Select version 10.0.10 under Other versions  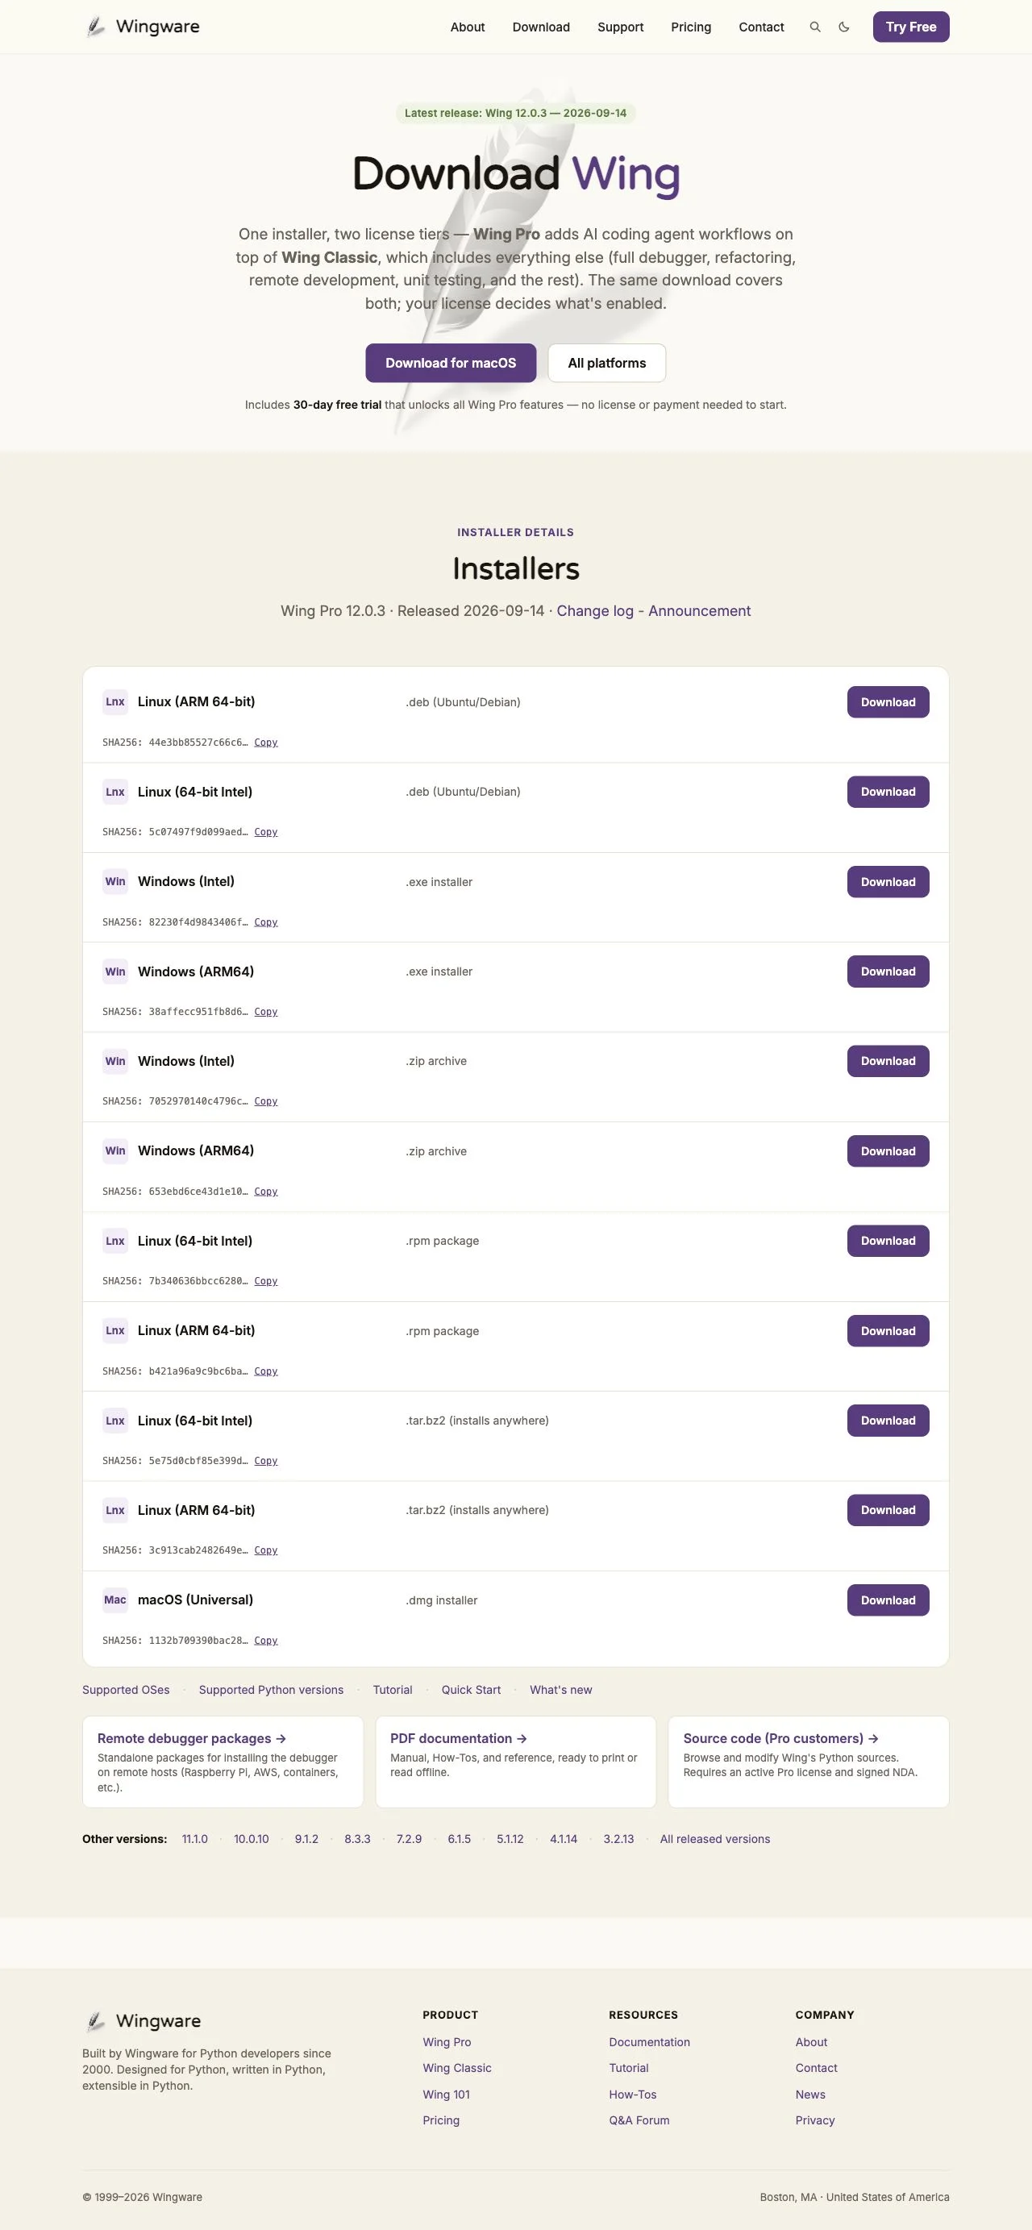click(251, 1839)
